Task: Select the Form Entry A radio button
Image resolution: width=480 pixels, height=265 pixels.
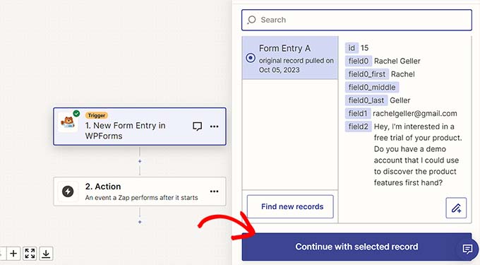Action: coord(251,58)
